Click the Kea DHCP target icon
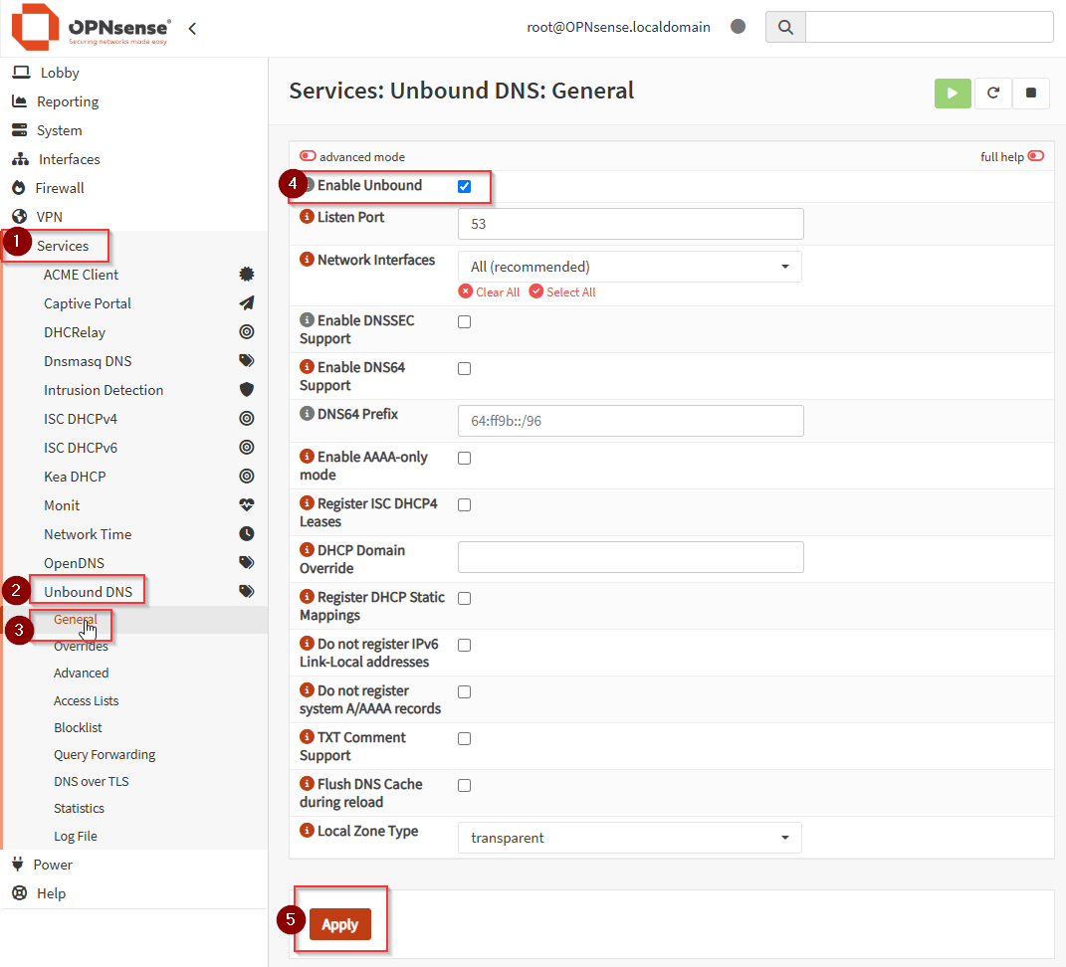The width and height of the screenshot is (1066, 967). 247,476
